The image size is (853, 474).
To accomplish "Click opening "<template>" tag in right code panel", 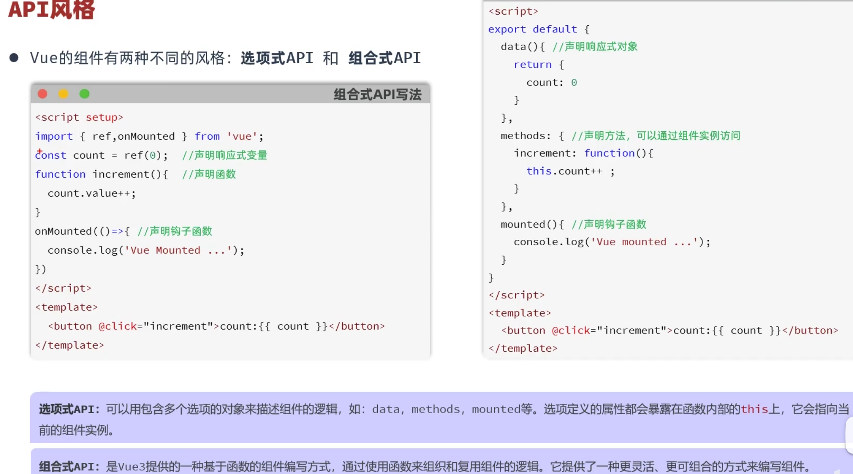I will click(520, 313).
